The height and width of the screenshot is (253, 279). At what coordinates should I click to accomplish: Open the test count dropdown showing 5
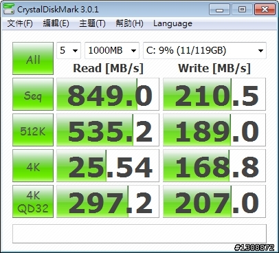[69, 50]
